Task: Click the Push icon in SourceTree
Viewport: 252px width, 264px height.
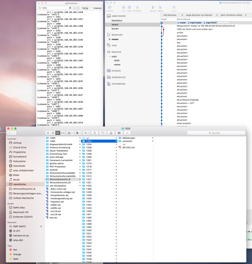Action: [129, 7]
